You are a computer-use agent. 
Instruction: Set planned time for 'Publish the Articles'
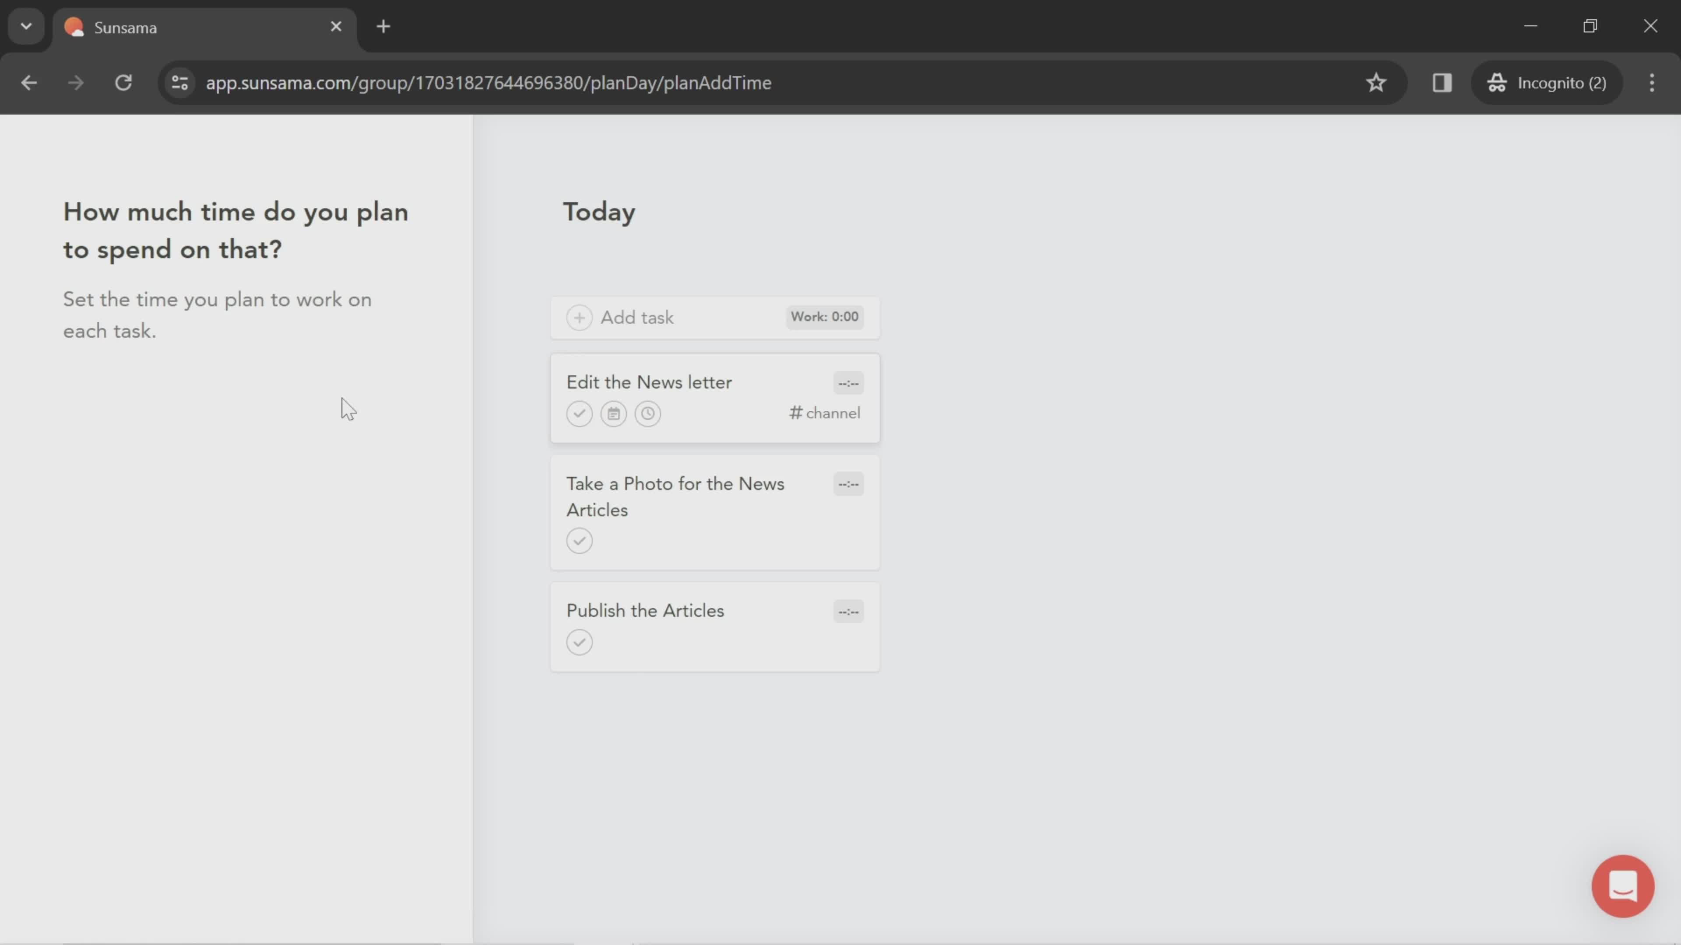[848, 612]
